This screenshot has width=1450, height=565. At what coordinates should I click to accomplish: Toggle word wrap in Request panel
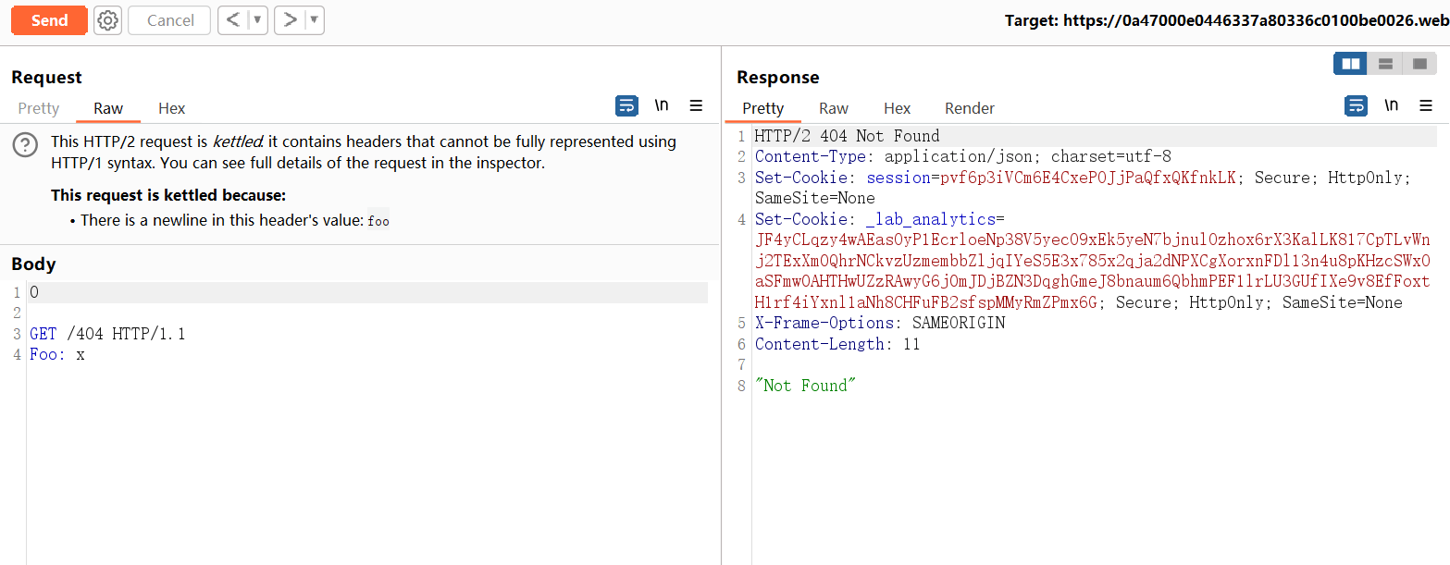[x=626, y=106]
